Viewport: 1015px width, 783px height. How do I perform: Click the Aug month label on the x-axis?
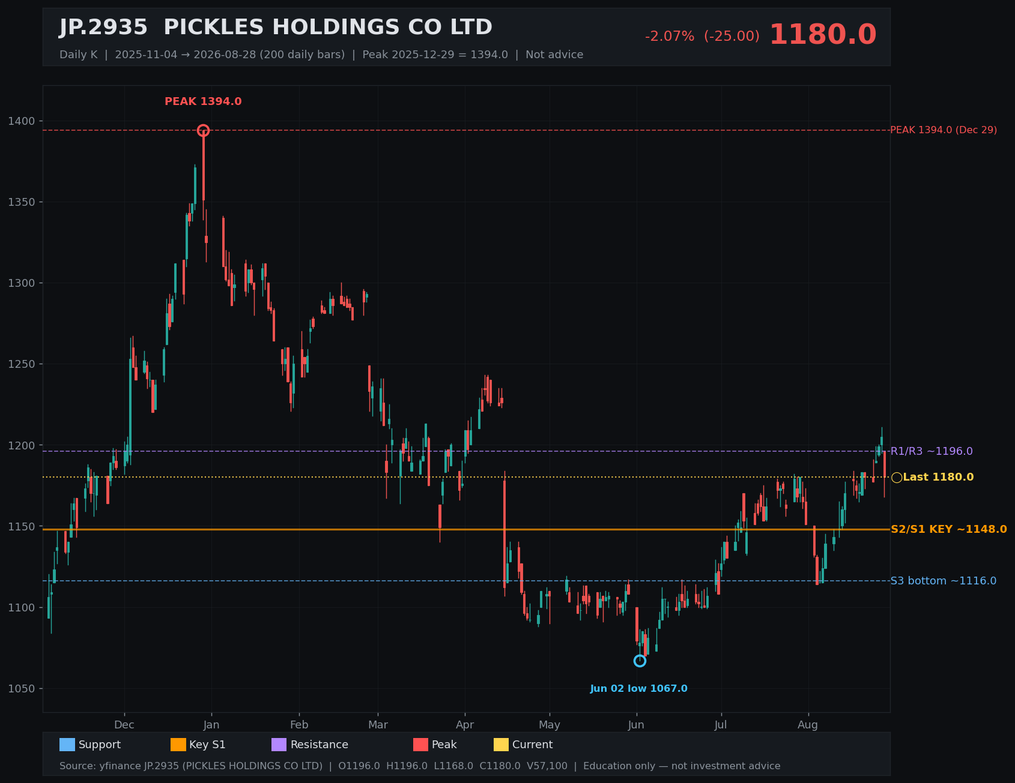[808, 725]
